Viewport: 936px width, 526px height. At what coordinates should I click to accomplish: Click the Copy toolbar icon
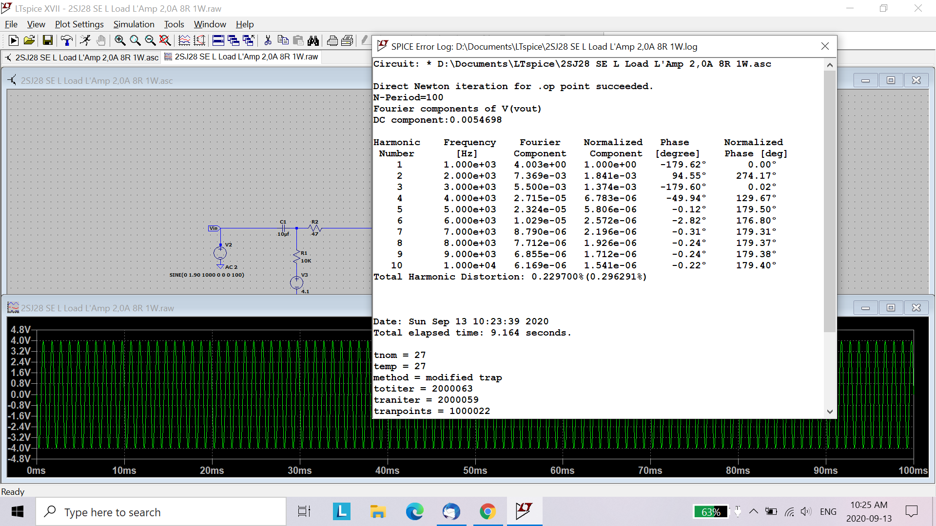click(283, 40)
